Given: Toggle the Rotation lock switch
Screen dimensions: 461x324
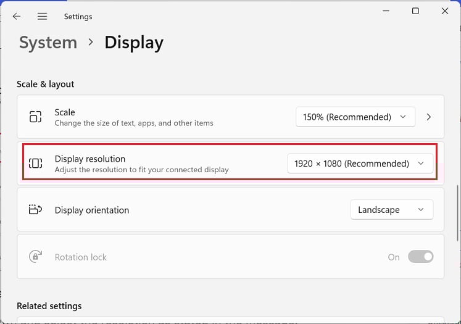Looking at the screenshot, I should point(420,257).
